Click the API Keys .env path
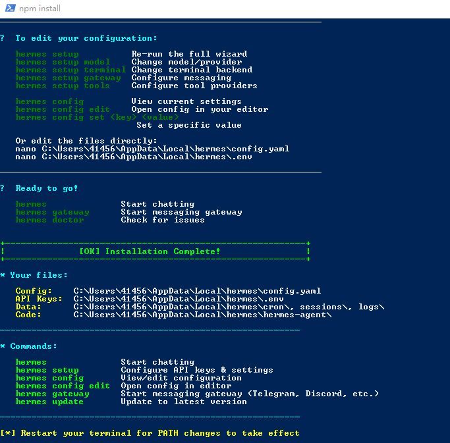 coord(179,299)
